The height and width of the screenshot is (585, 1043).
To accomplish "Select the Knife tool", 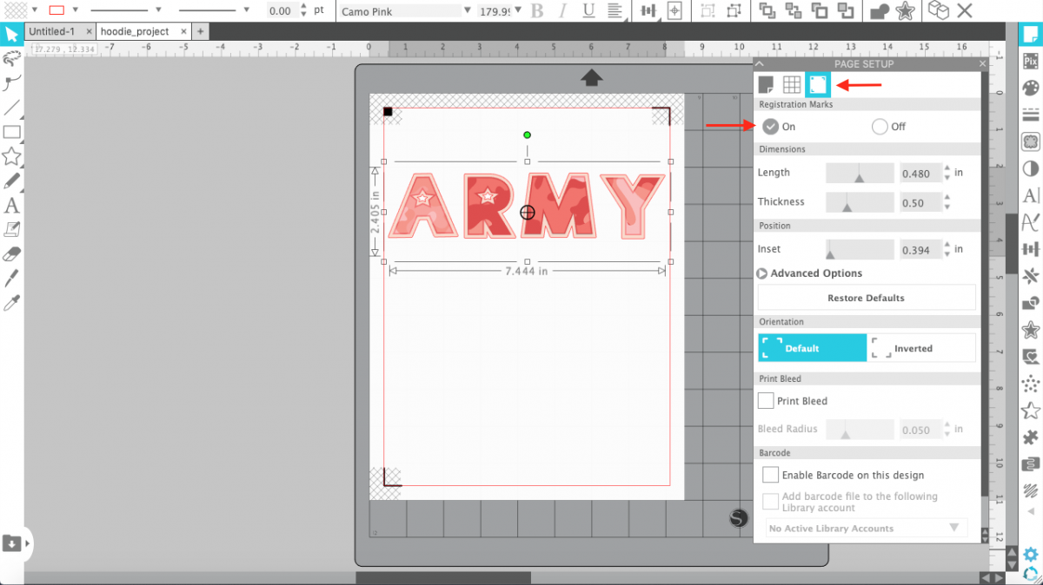I will [x=11, y=279].
